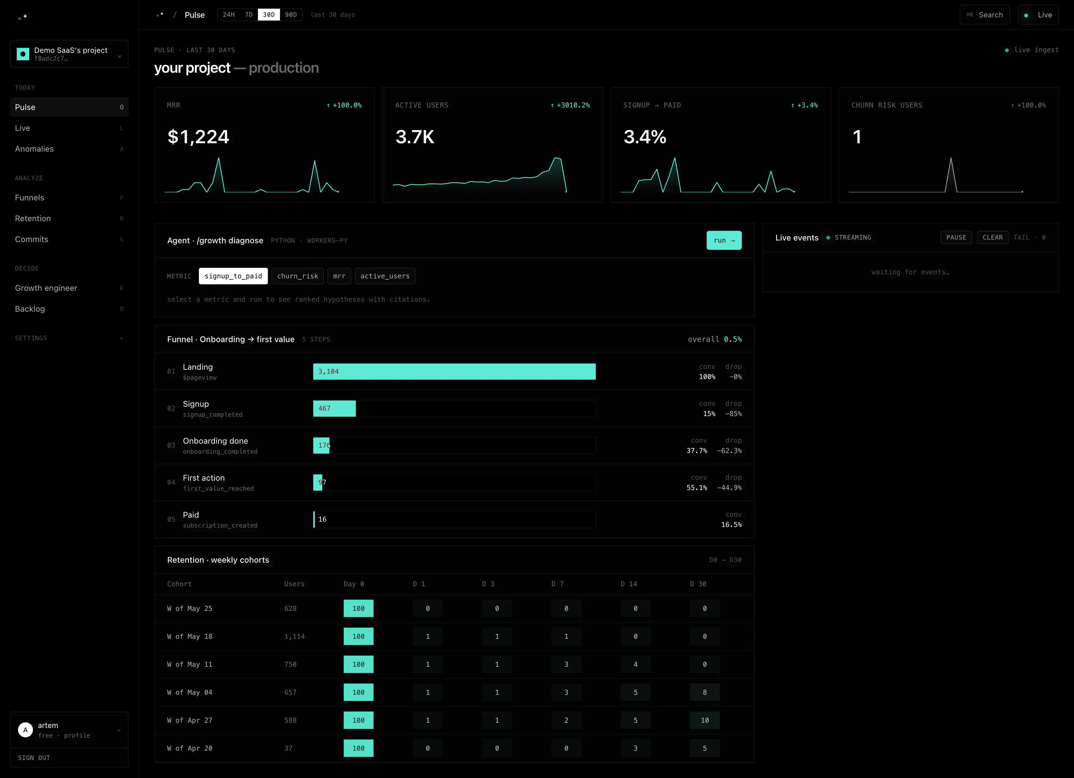Choose the churn_risk metric chip
This screenshot has width=1074, height=778.
tap(297, 276)
